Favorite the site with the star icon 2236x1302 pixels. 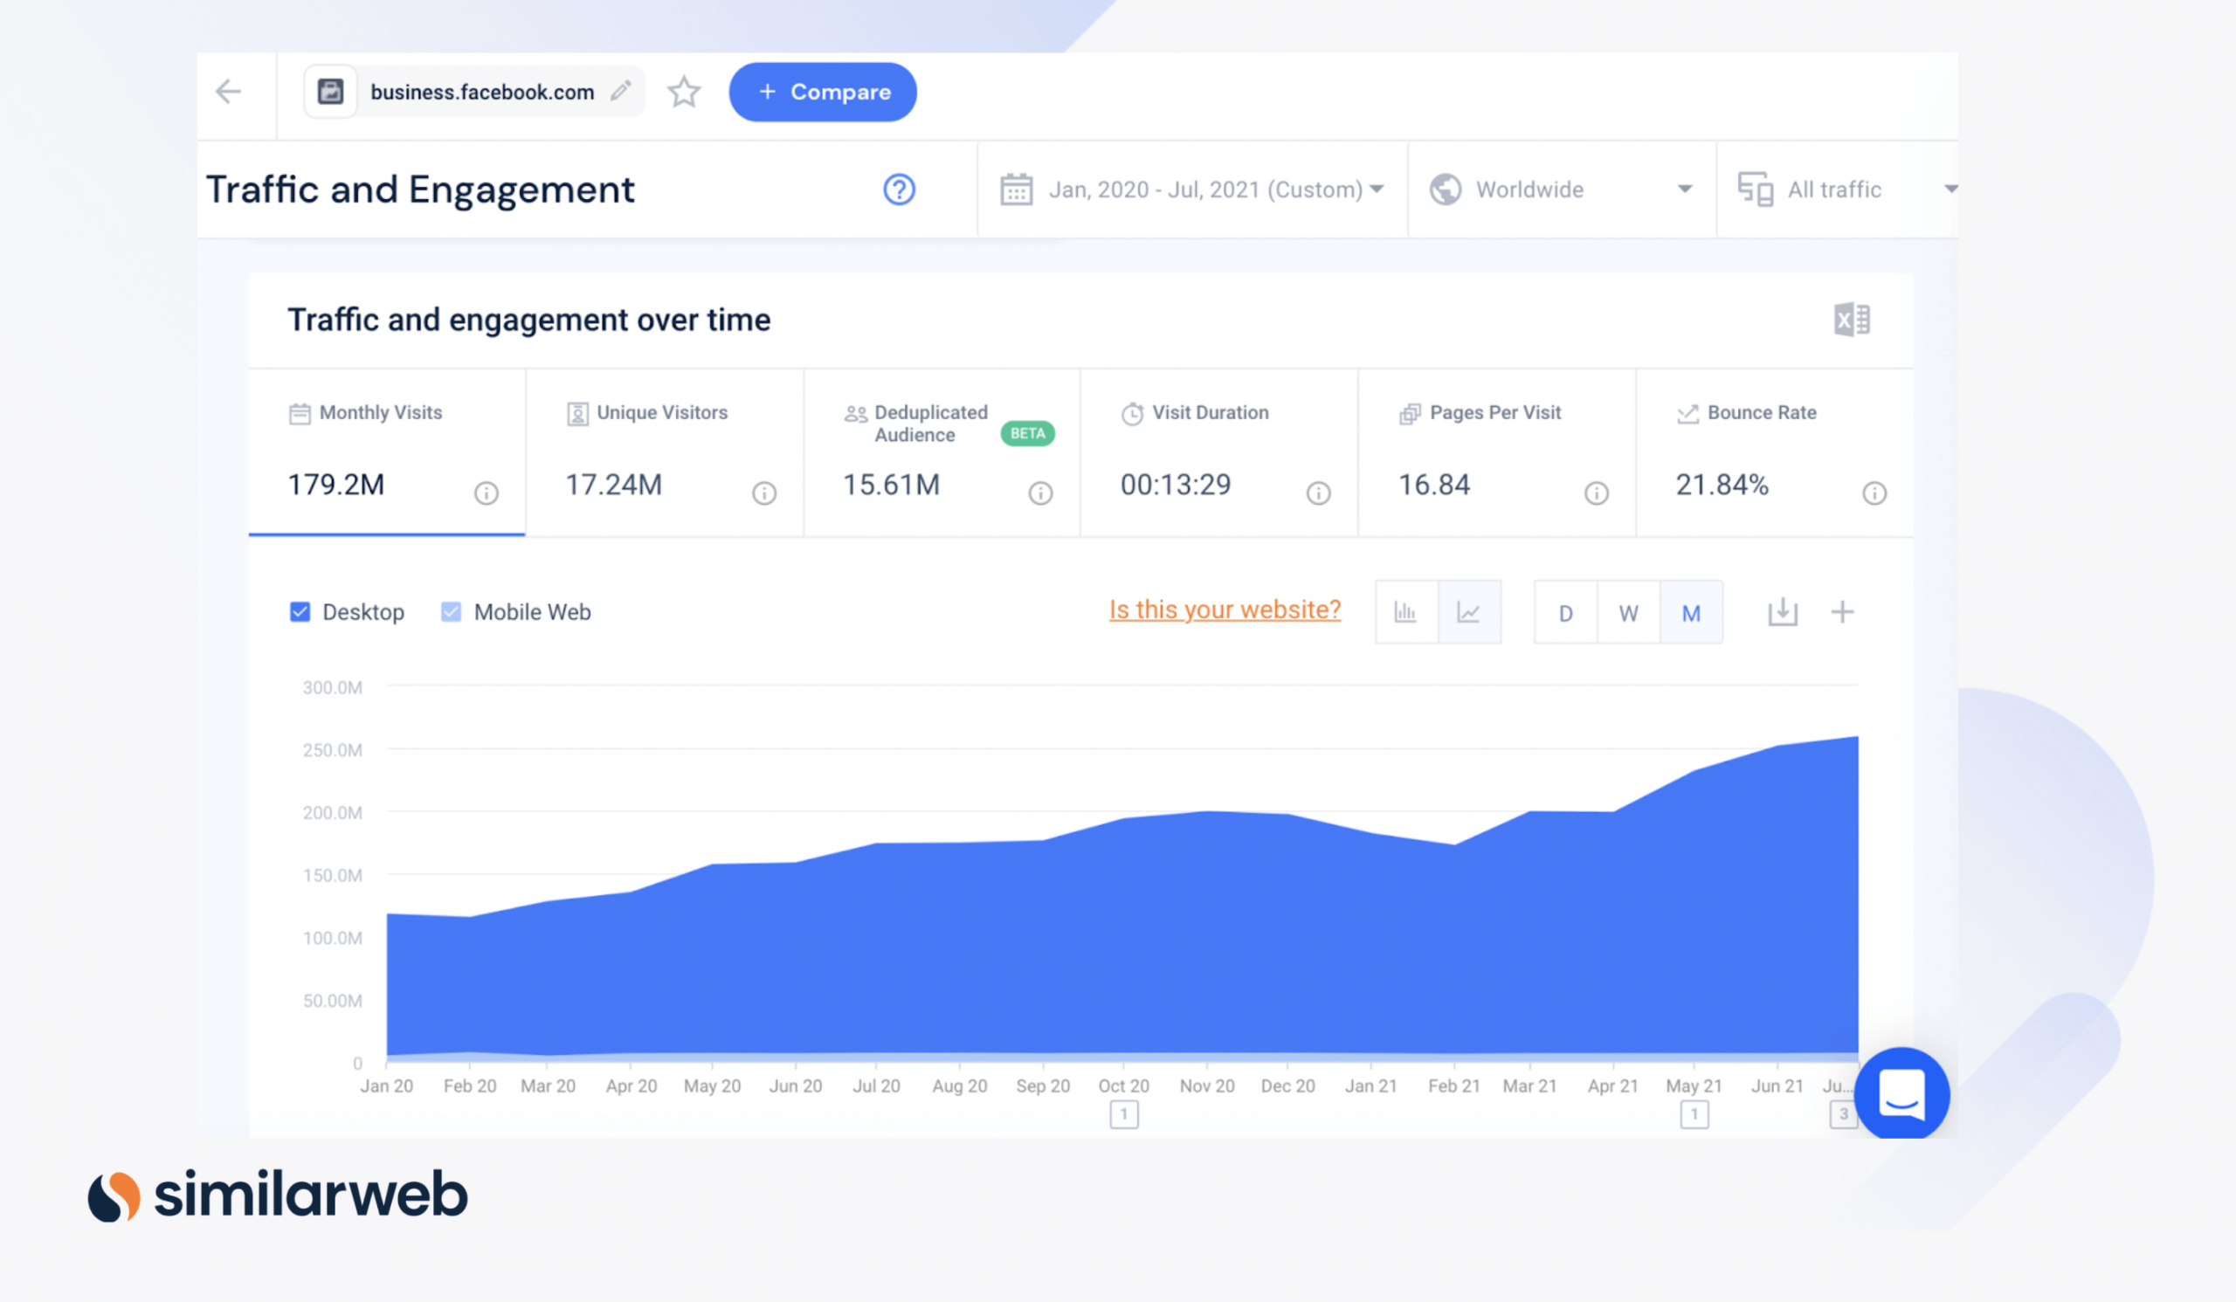(684, 92)
